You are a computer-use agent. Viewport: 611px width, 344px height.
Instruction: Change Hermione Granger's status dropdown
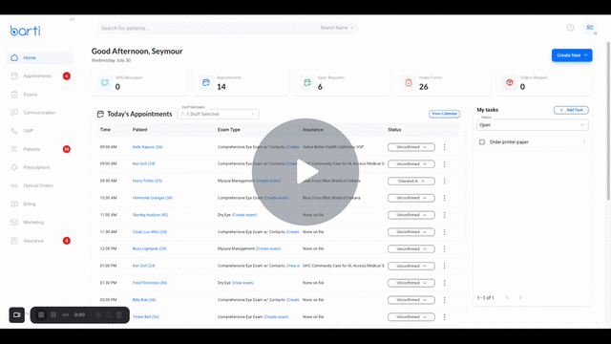tap(411, 198)
